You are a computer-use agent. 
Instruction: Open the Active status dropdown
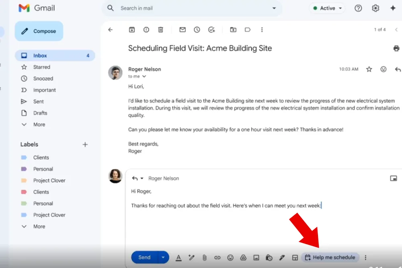[x=328, y=8]
